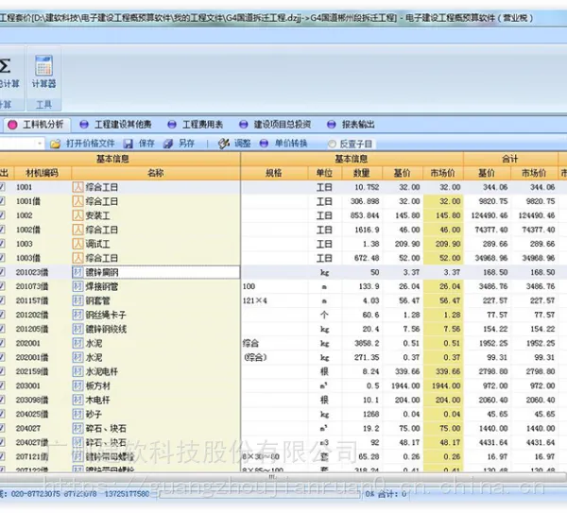The width and height of the screenshot is (567, 513).
Task: Switch to the 报表输出 tab
Action: pos(352,125)
